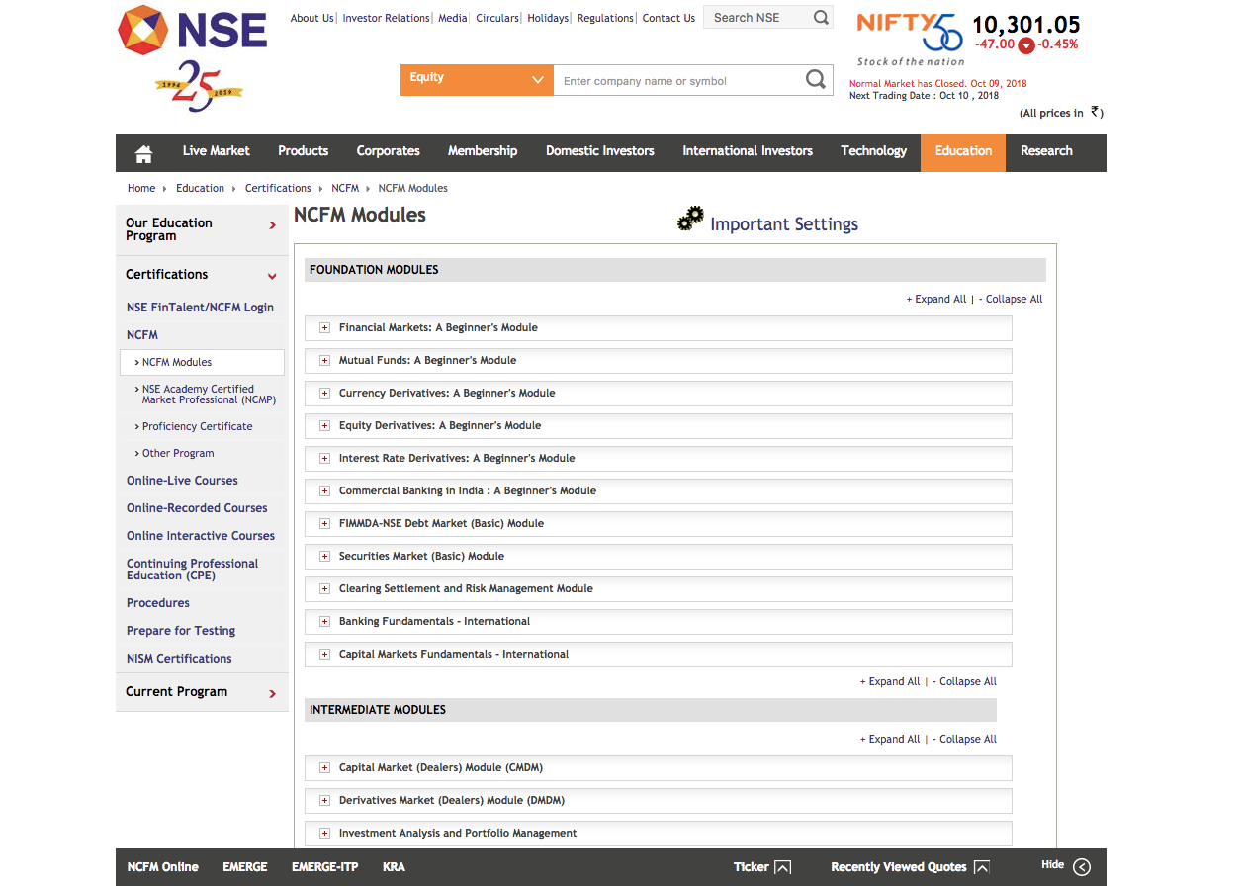Screen dimensions: 1244x886
Task: Click the NIFTY value 10,301.05
Action: coord(1025,25)
